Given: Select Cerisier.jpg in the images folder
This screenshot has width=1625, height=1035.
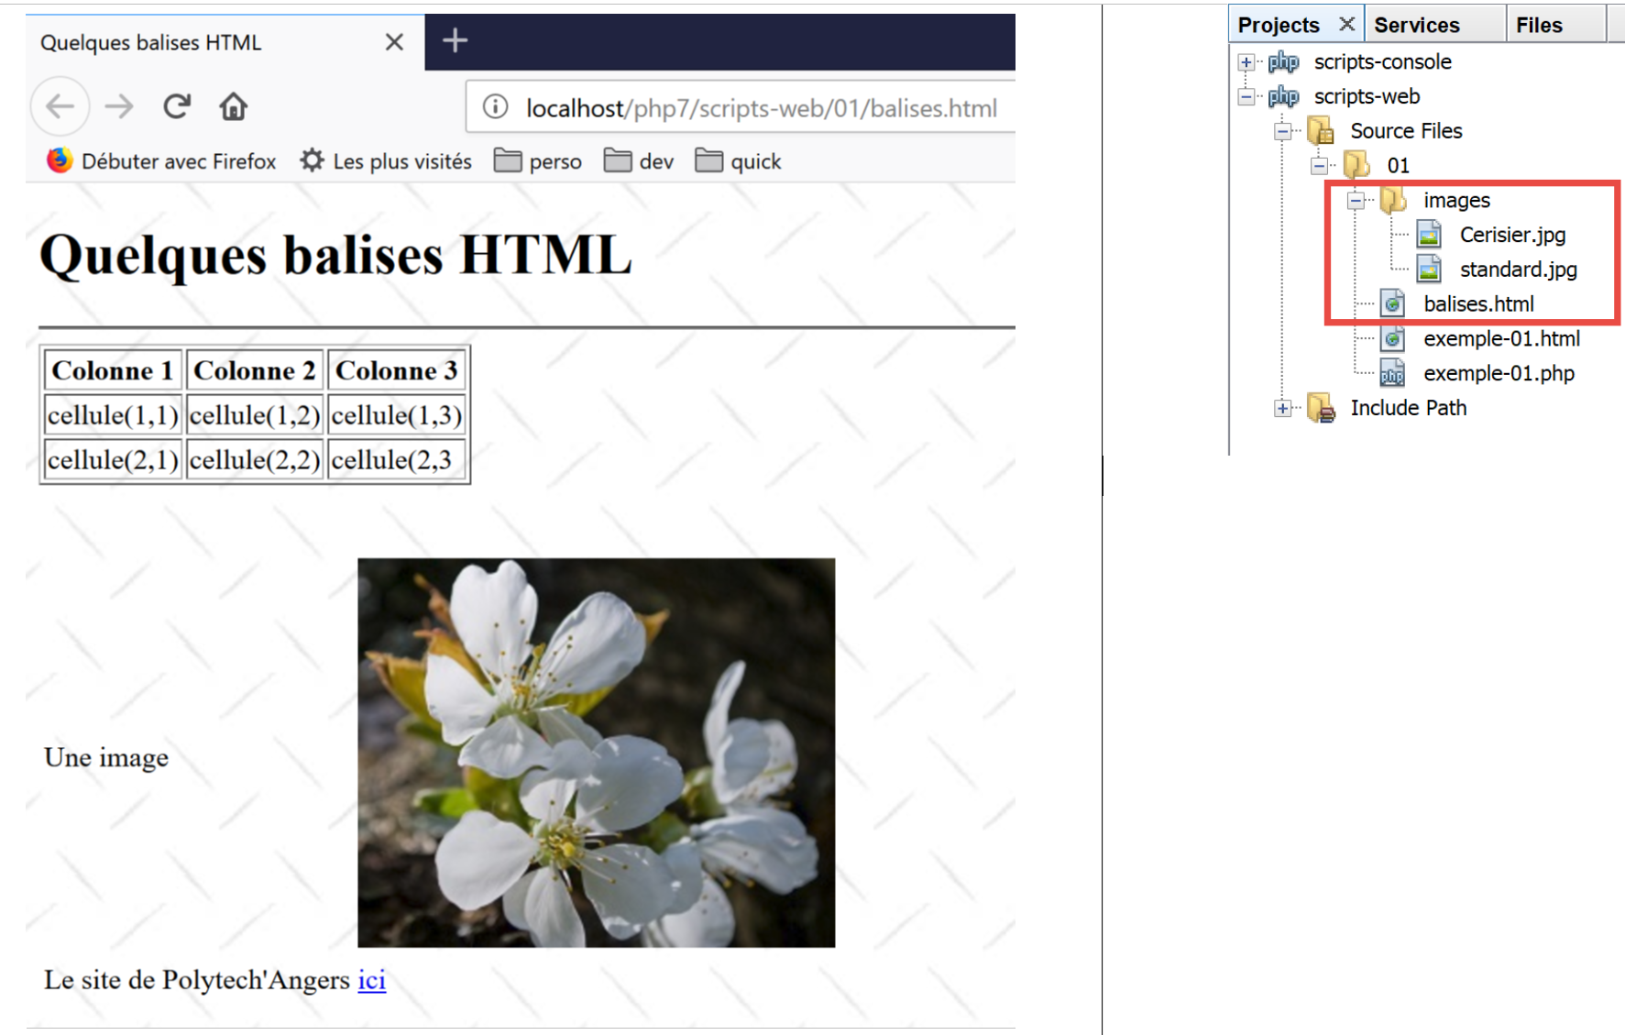Looking at the screenshot, I should (1511, 235).
